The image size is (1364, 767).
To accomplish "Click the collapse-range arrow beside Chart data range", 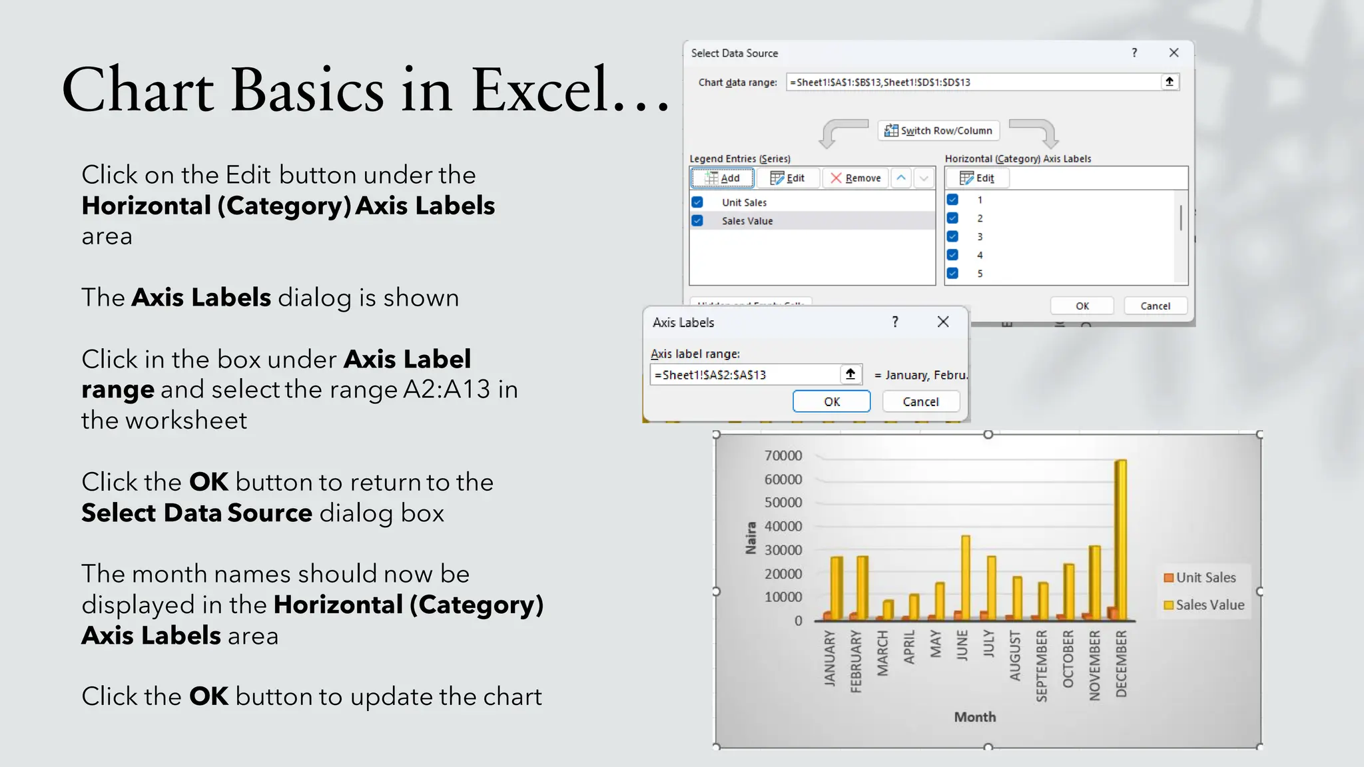I will [1170, 82].
